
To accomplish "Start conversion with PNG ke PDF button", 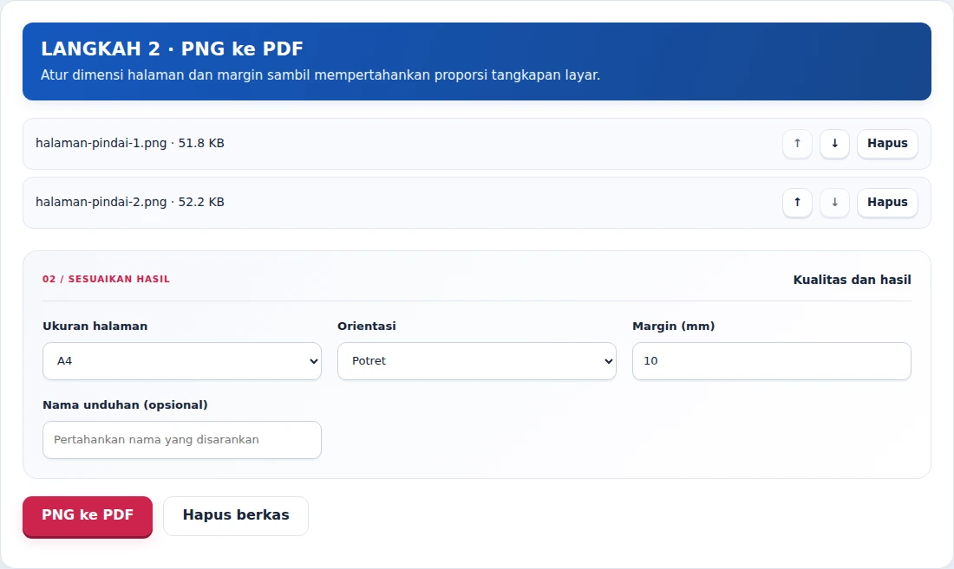I will (x=88, y=516).
